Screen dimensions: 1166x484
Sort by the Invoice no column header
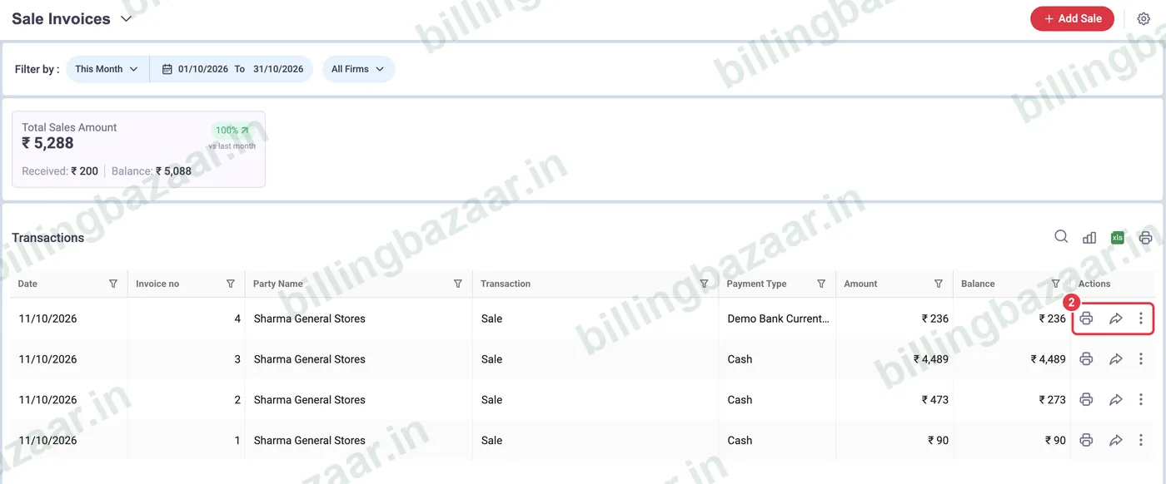157,284
